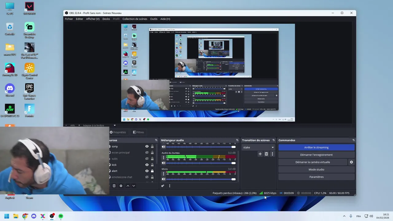This screenshot has width=393, height=221.
Task: Mute the Micro channel speaker icon
Action: tap(163, 179)
